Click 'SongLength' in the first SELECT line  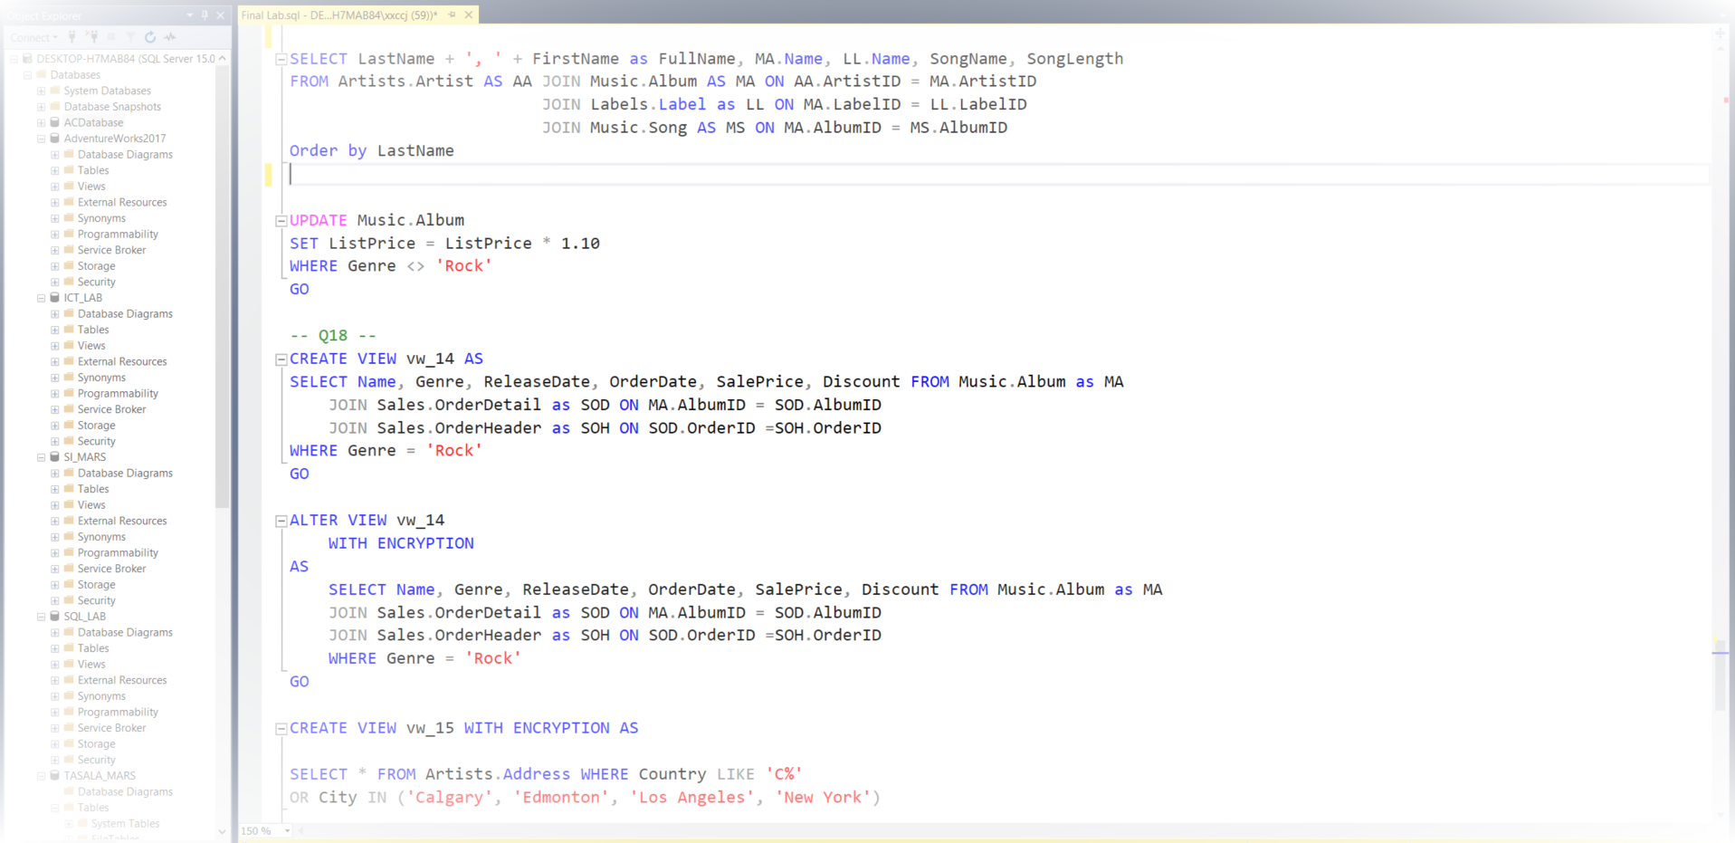pos(1074,59)
